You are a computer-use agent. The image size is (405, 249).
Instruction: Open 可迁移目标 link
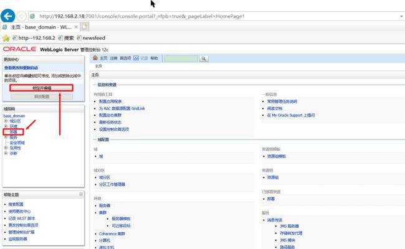click(121, 226)
